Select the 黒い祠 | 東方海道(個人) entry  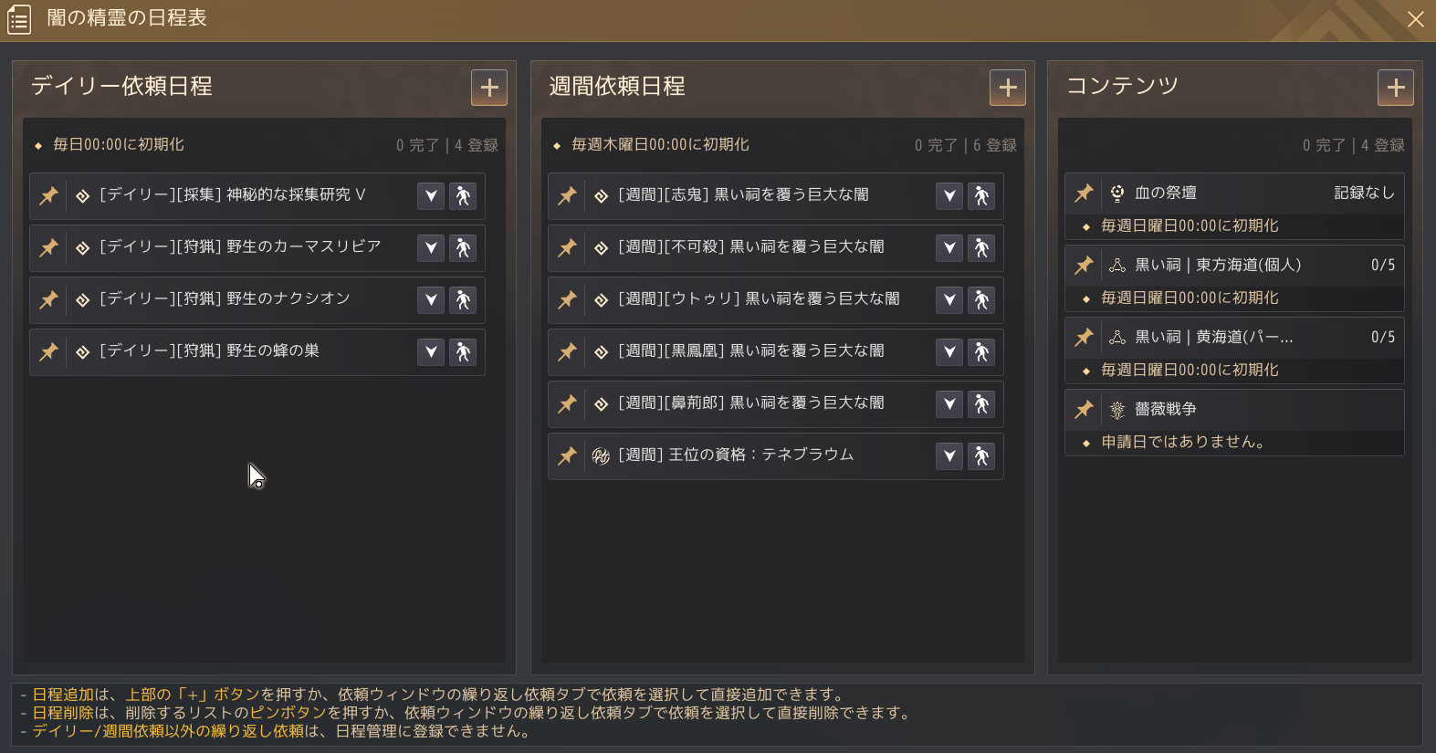click(x=1234, y=266)
